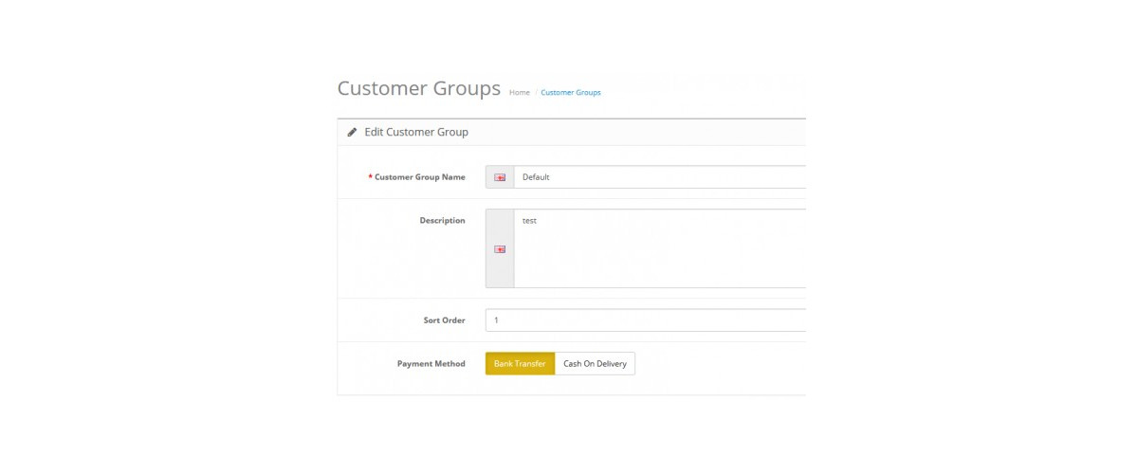
Task: Click the pencil edit icon
Action: [x=352, y=132]
